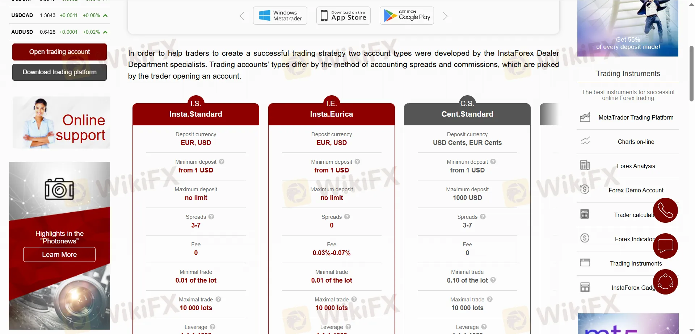The image size is (695, 334).
Task: Select the AUDUSD quote row
Action: (x=59, y=32)
